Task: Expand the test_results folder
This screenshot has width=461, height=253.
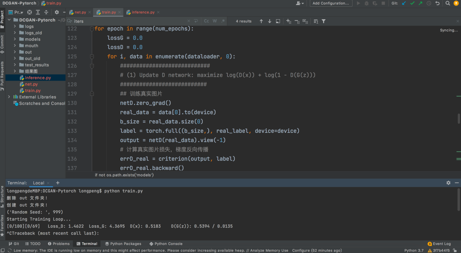Action: [x=15, y=65]
